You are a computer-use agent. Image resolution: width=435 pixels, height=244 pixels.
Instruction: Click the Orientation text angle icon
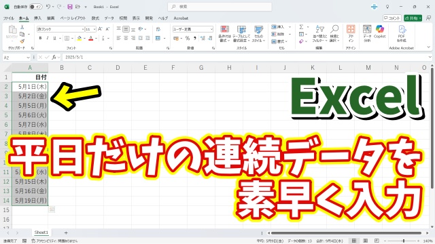coord(141,28)
